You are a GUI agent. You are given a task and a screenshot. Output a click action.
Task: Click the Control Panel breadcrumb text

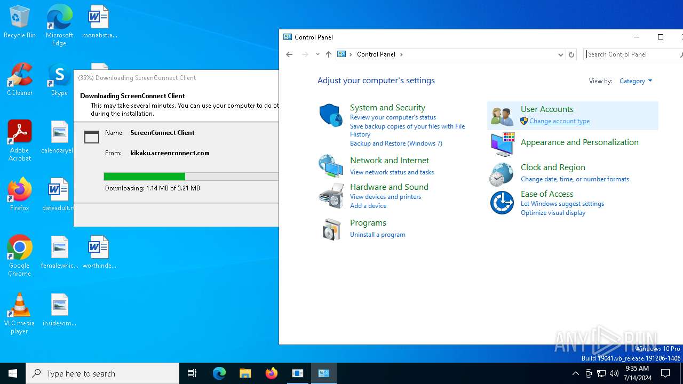(x=376, y=54)
